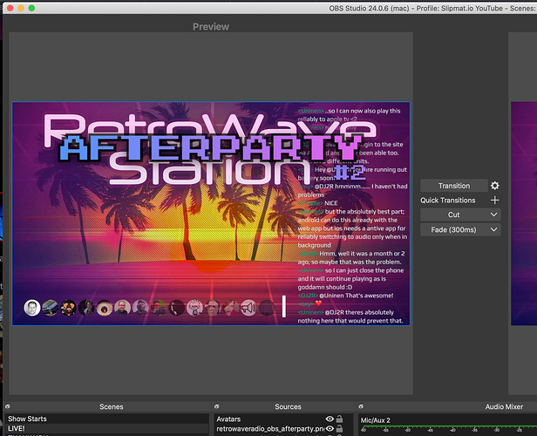The width and height of the screenshot is (537, 436).
Task: Pop out the Sources dock panel
Action: point(216,406)
